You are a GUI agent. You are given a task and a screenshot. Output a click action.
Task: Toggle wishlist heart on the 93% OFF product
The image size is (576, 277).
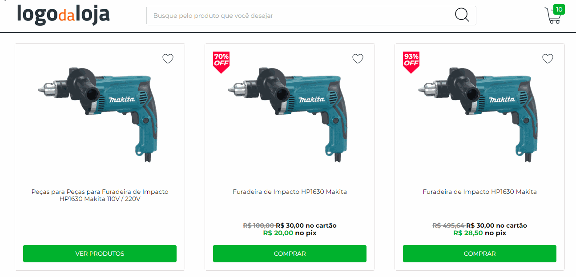click(x=548, y=59)
